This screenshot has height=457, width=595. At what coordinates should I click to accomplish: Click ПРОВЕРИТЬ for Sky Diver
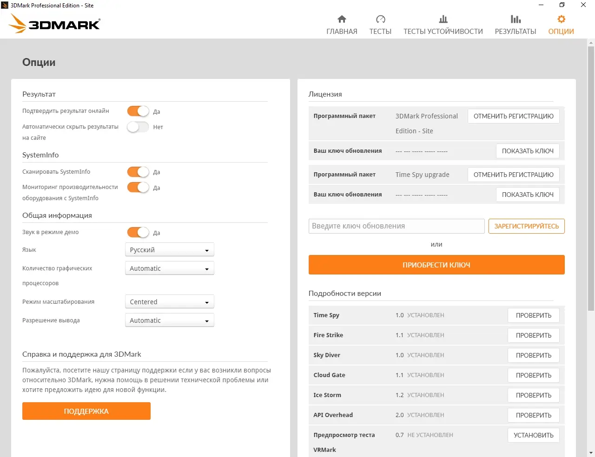[534, 355]
